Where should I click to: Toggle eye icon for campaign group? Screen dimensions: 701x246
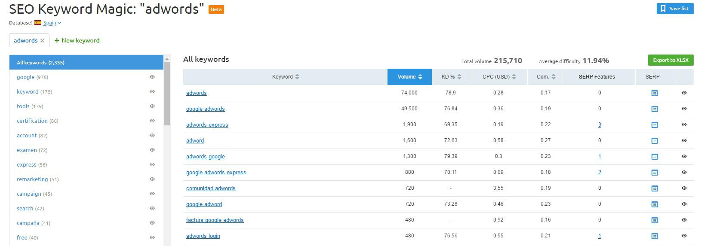[x=152, y=194]
